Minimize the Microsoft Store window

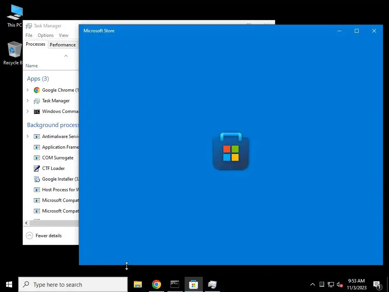pyautogui.click(x=339, y=31)
